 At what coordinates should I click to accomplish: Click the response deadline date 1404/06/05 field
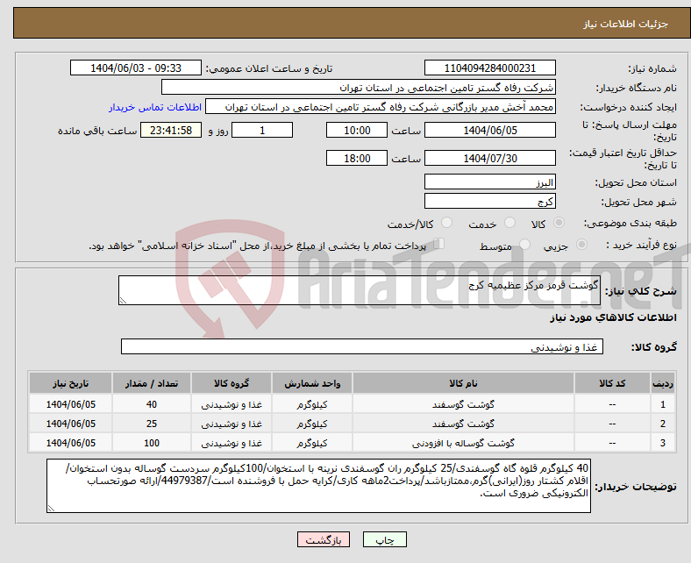489,130
